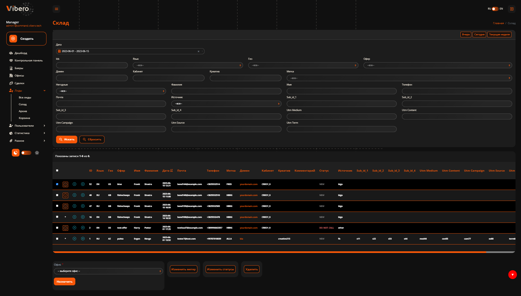Click the red scroll-down arrow button
This screenshot has width=521, height=296.
click(x=512, y=275)
